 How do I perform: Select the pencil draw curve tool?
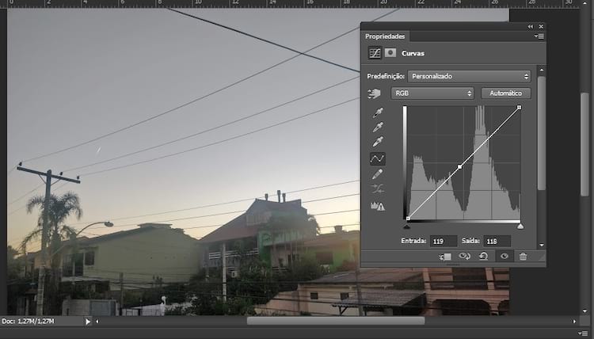click(377, 173)
